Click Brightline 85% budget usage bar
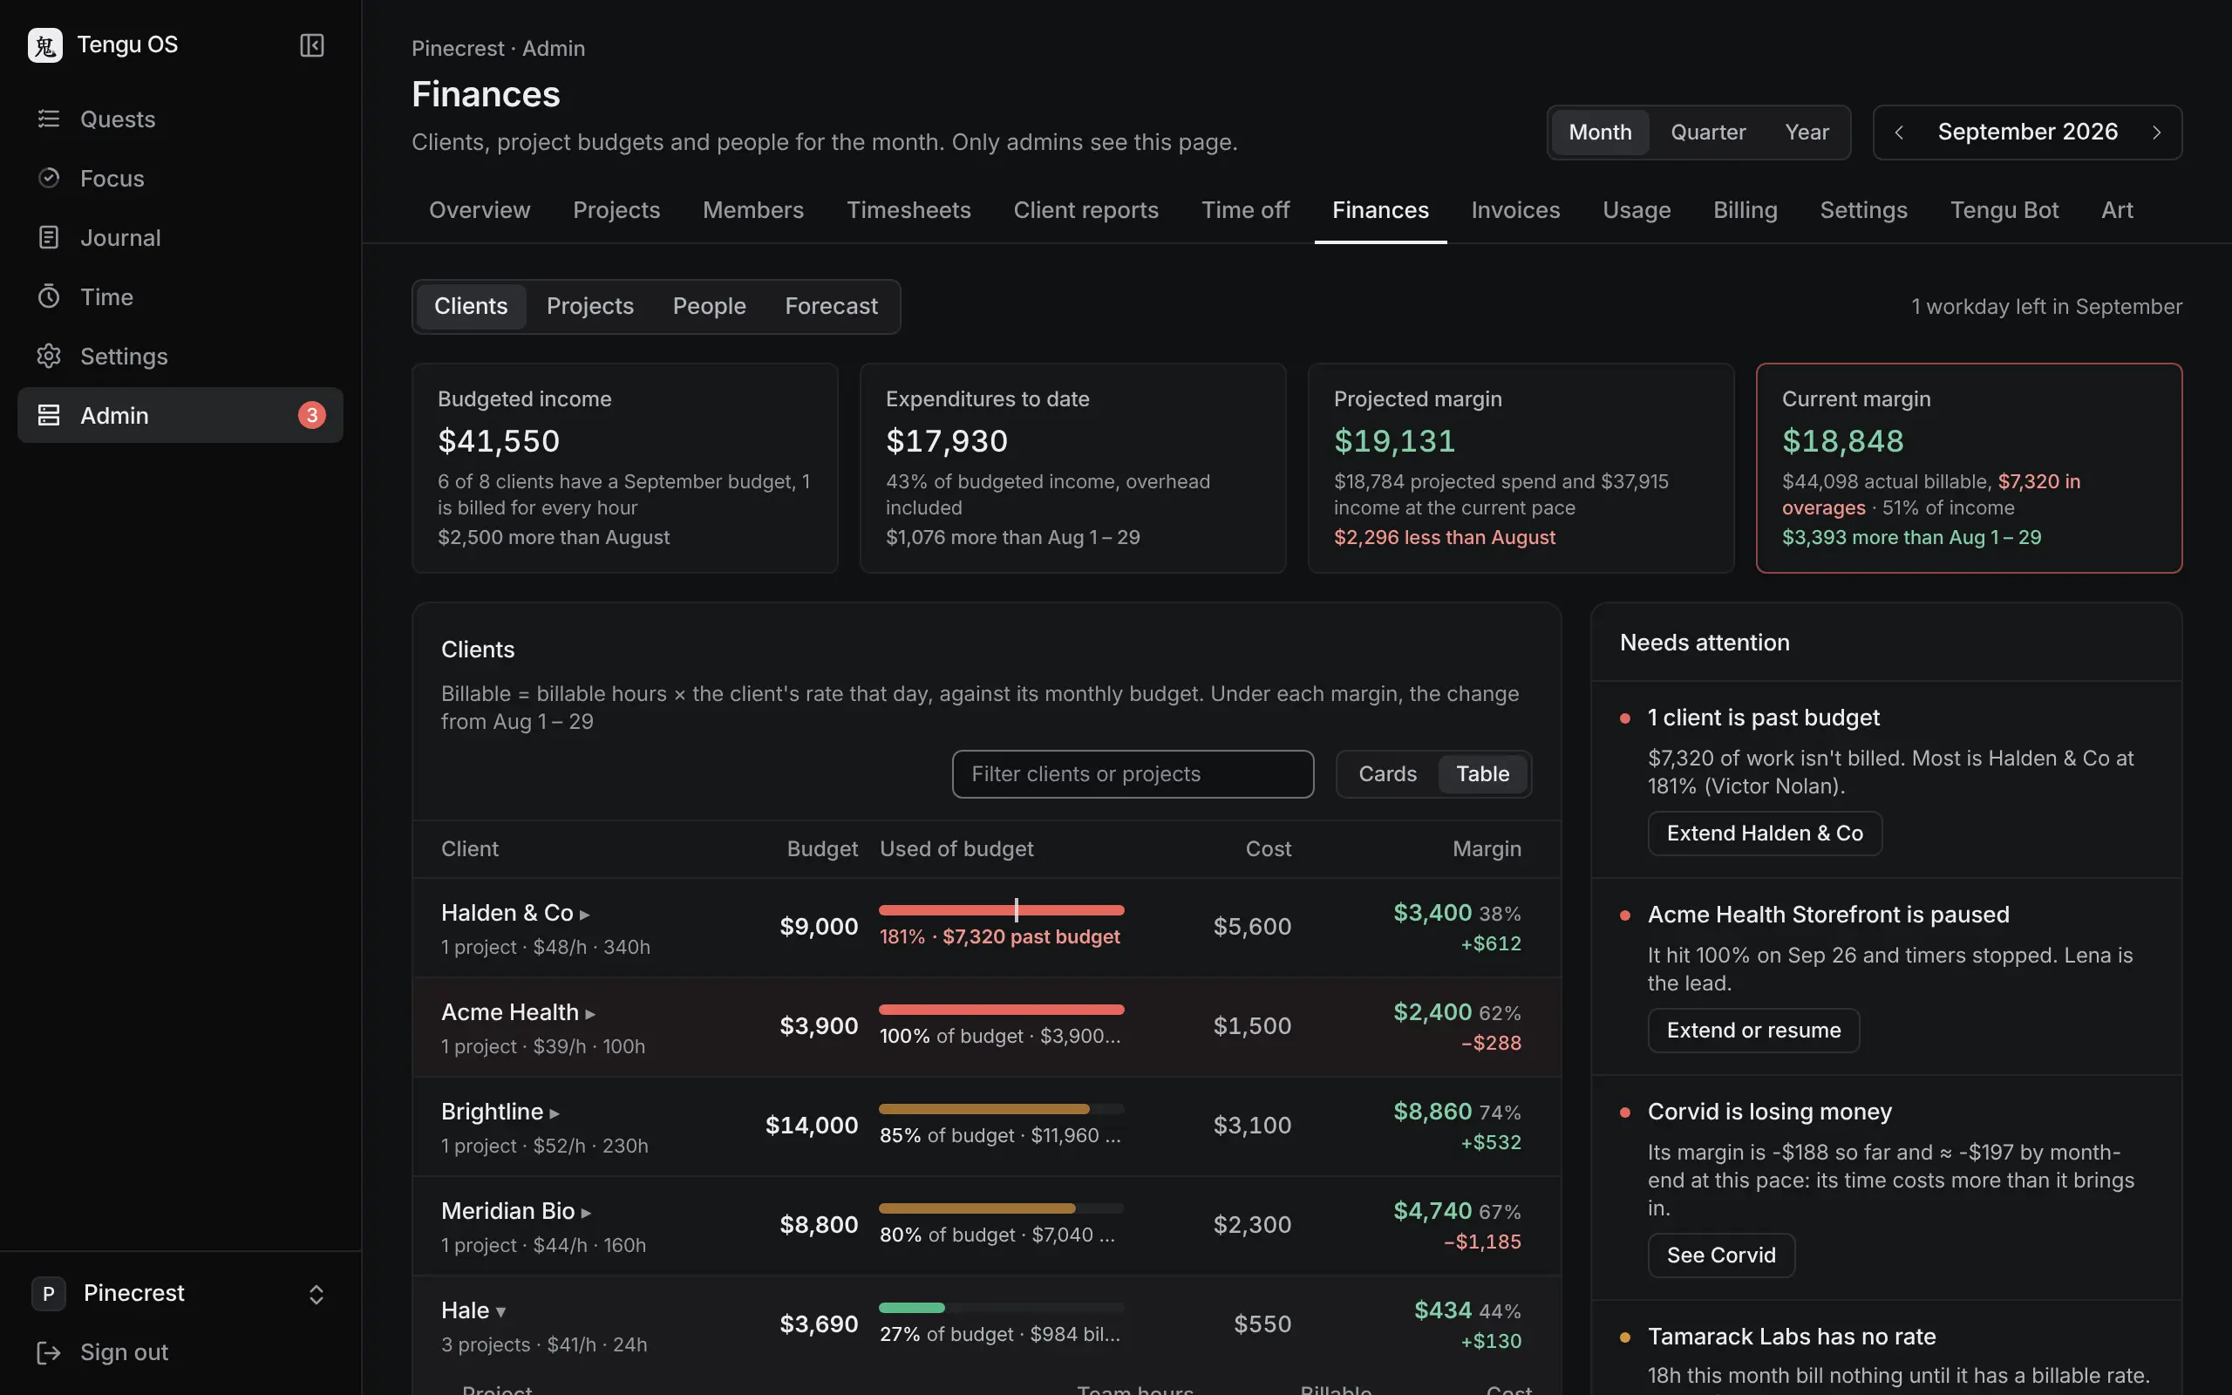The image size is (2232, 1395). [x=1002, y=1109]
